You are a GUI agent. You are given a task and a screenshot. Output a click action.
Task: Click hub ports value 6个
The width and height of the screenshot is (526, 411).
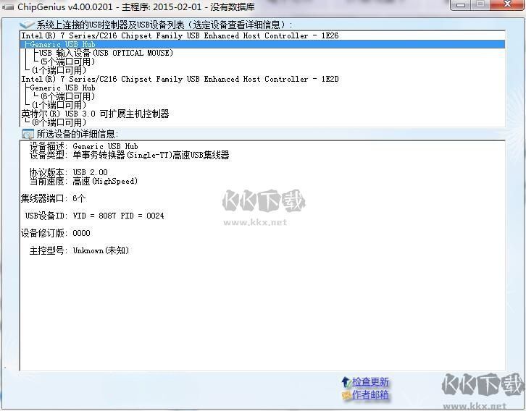pos(79,198)
